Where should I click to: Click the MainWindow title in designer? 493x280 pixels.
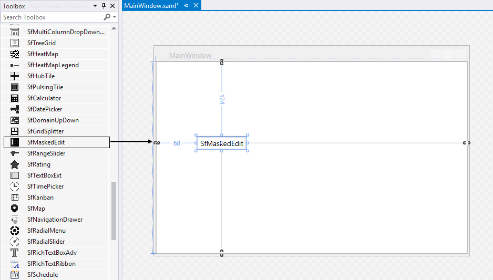pos(190,55)
